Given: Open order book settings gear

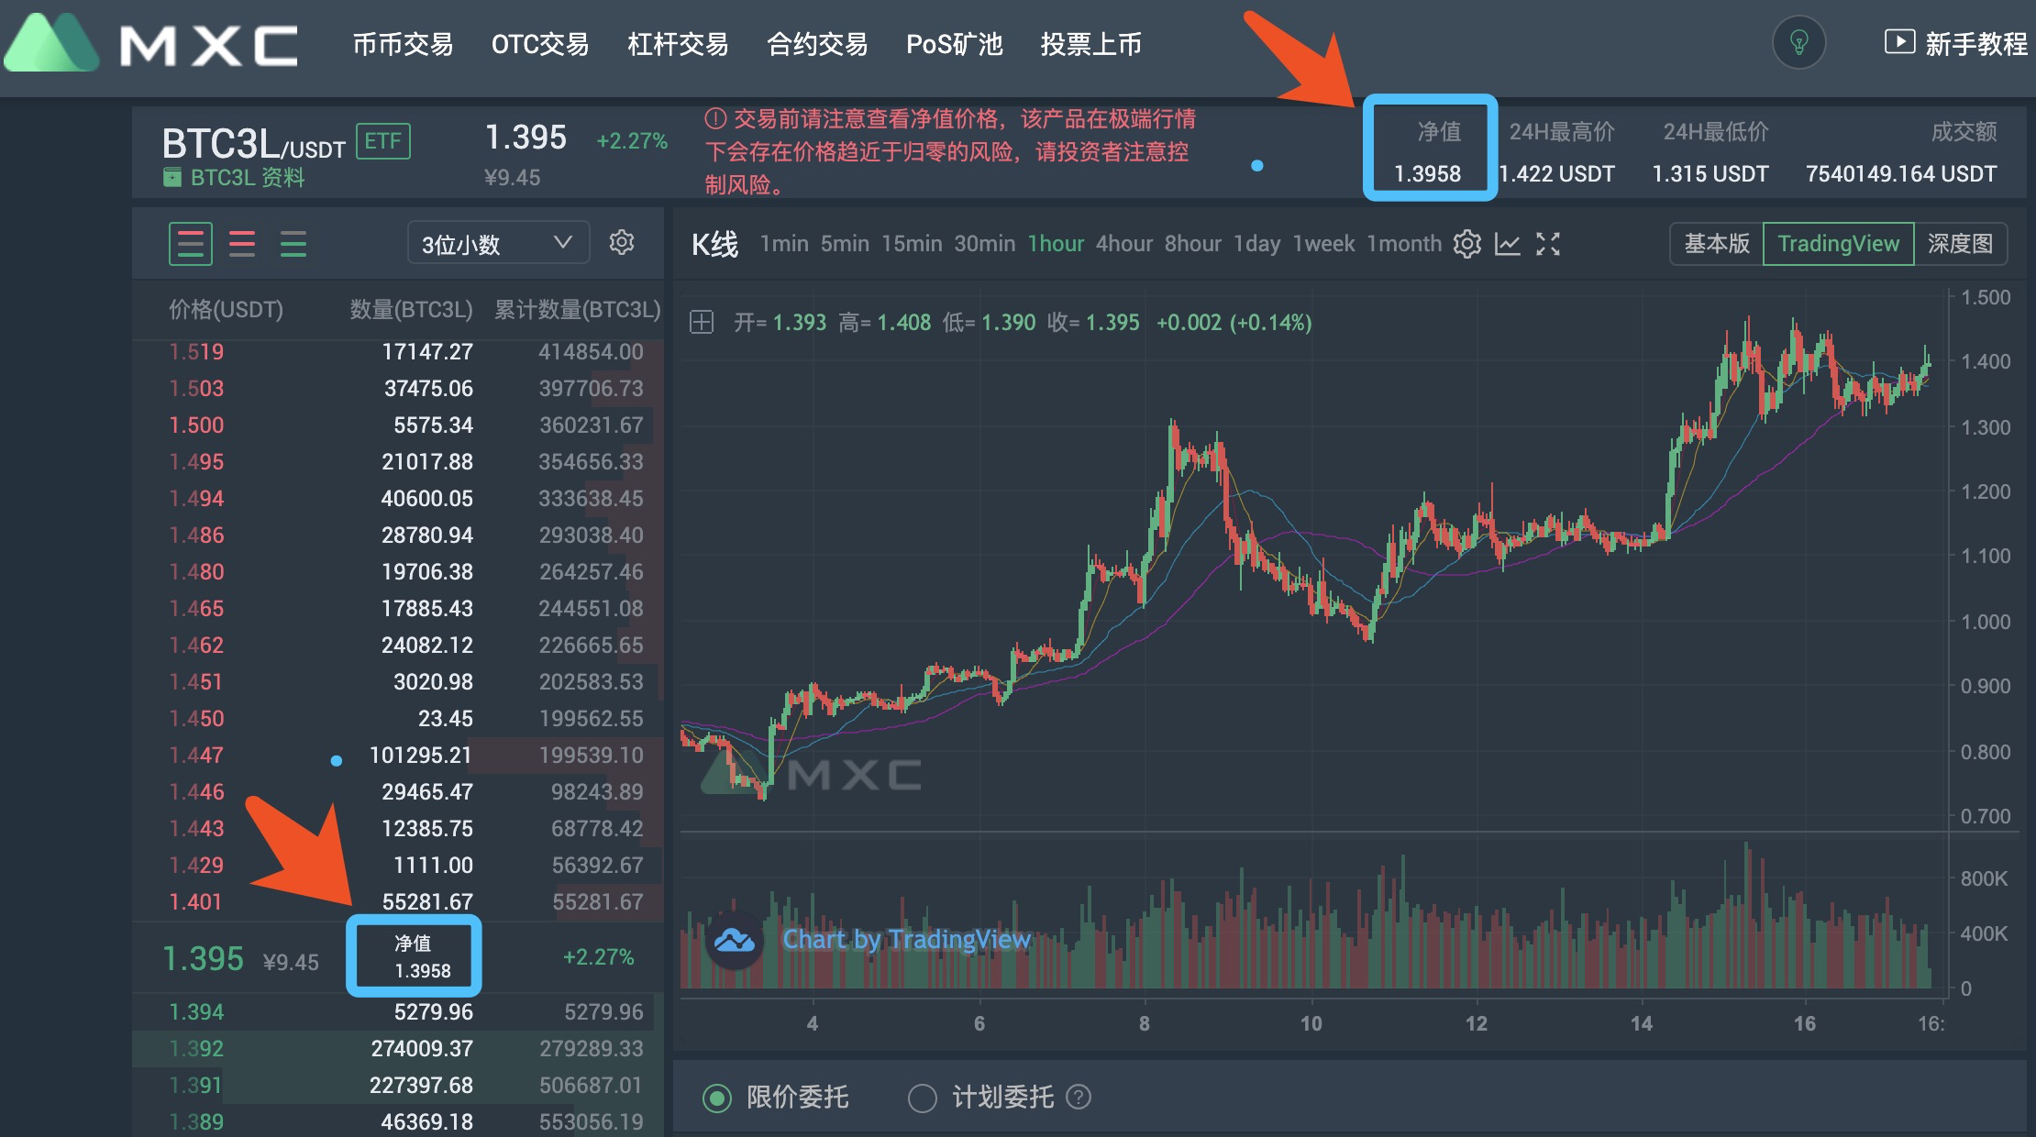Looking at the screenshot, I should (622, 242).
